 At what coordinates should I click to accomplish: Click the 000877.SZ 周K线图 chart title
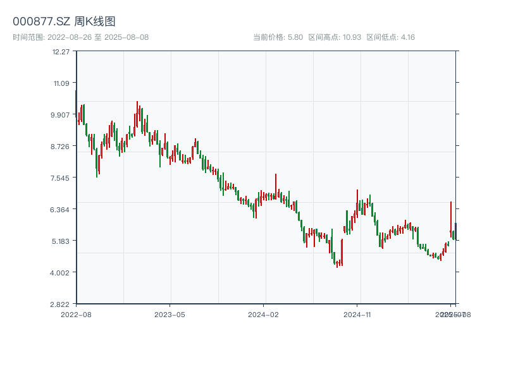(x=64, y=22)
